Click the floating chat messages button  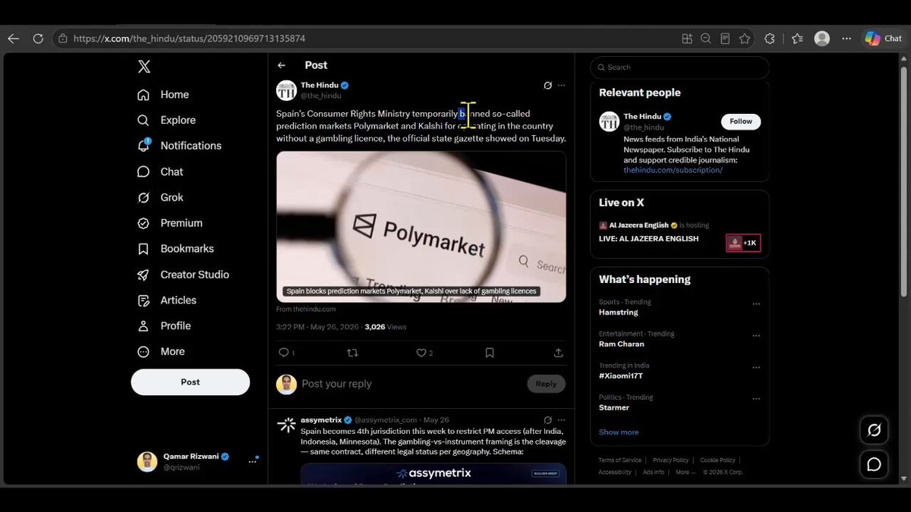point(874,464)
